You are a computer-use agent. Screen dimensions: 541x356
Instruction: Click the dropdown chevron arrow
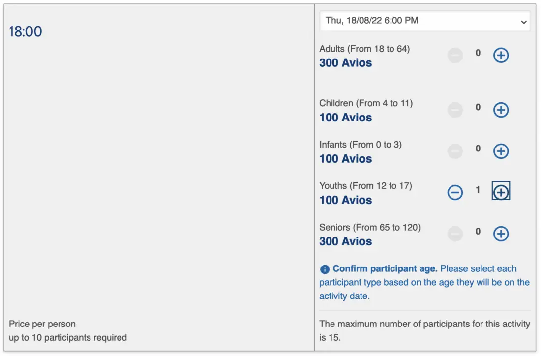[524, 22]
